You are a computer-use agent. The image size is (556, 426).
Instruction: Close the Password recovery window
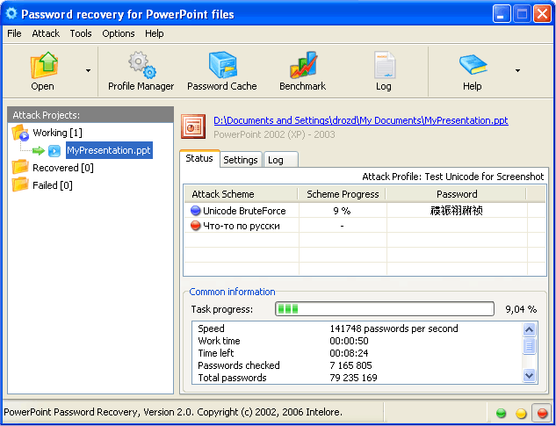(x=542, y=14)
